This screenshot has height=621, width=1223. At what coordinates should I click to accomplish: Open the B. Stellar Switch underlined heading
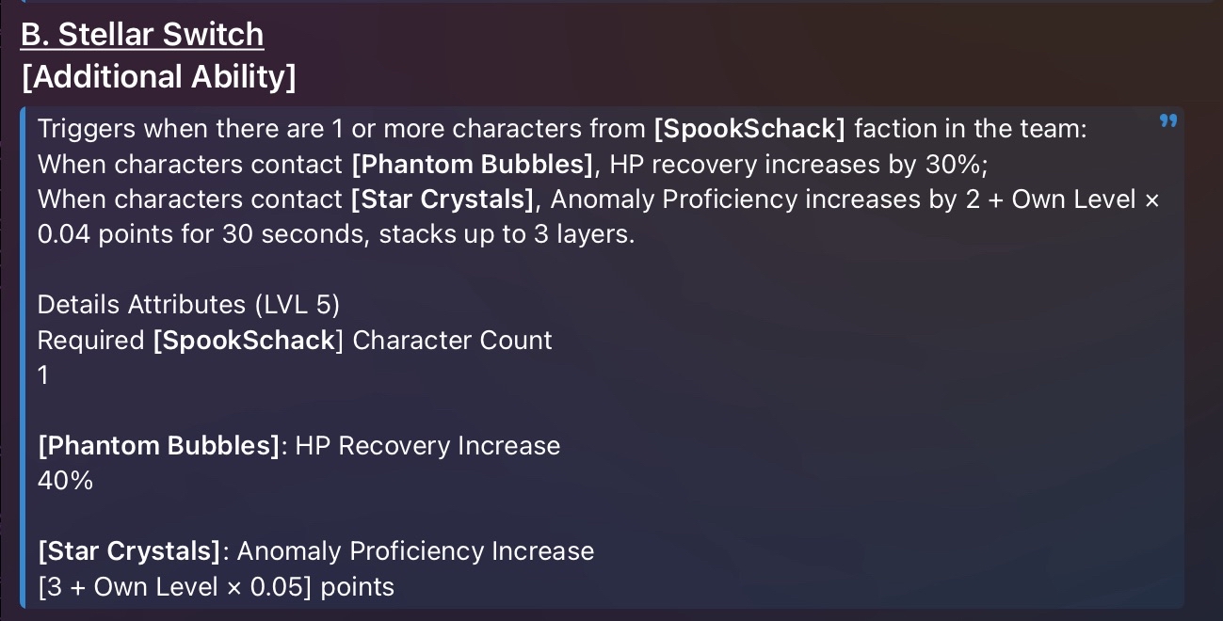tap(142, 35)
